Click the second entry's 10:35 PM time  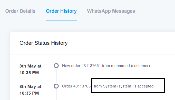pyautogui.click(x=29, y=93)
